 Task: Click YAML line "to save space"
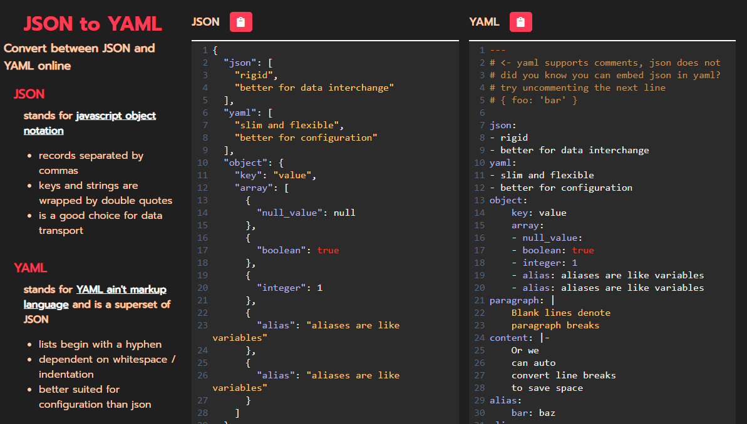point(547,388)
